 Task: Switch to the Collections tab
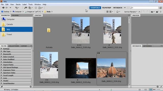[x=14, y=46]
